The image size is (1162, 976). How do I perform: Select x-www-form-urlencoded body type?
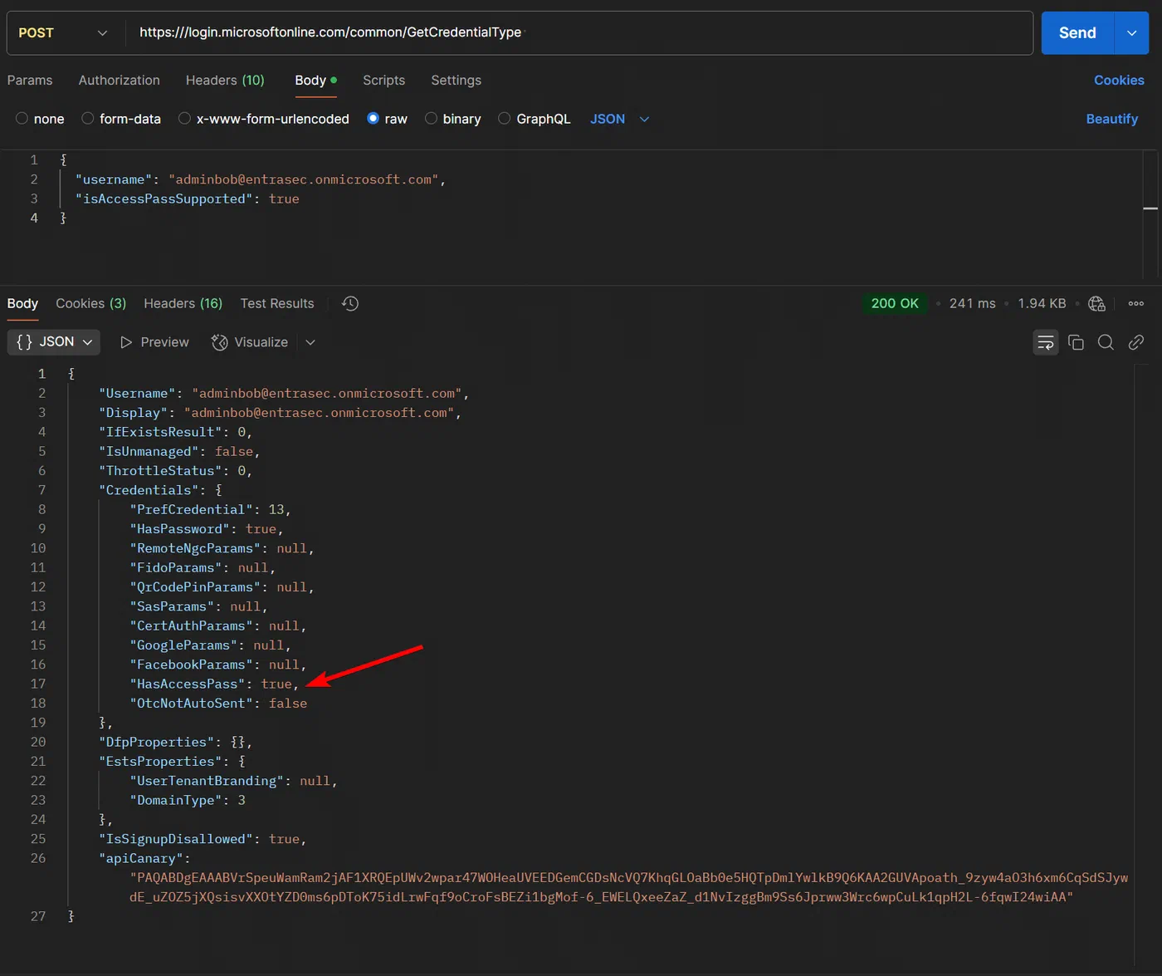[264, 119]
